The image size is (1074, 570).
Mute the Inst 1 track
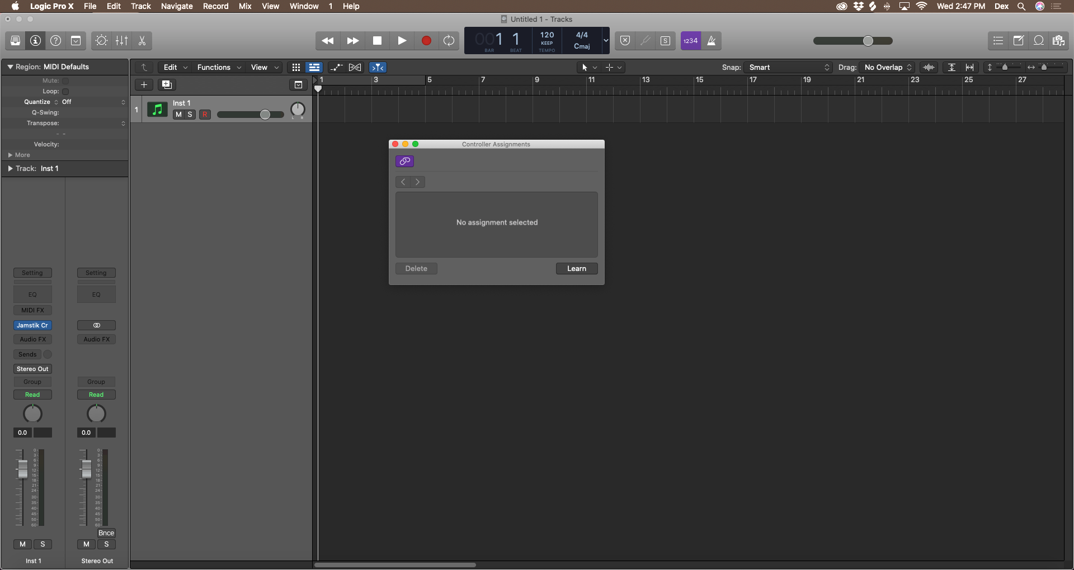(178, 115)
